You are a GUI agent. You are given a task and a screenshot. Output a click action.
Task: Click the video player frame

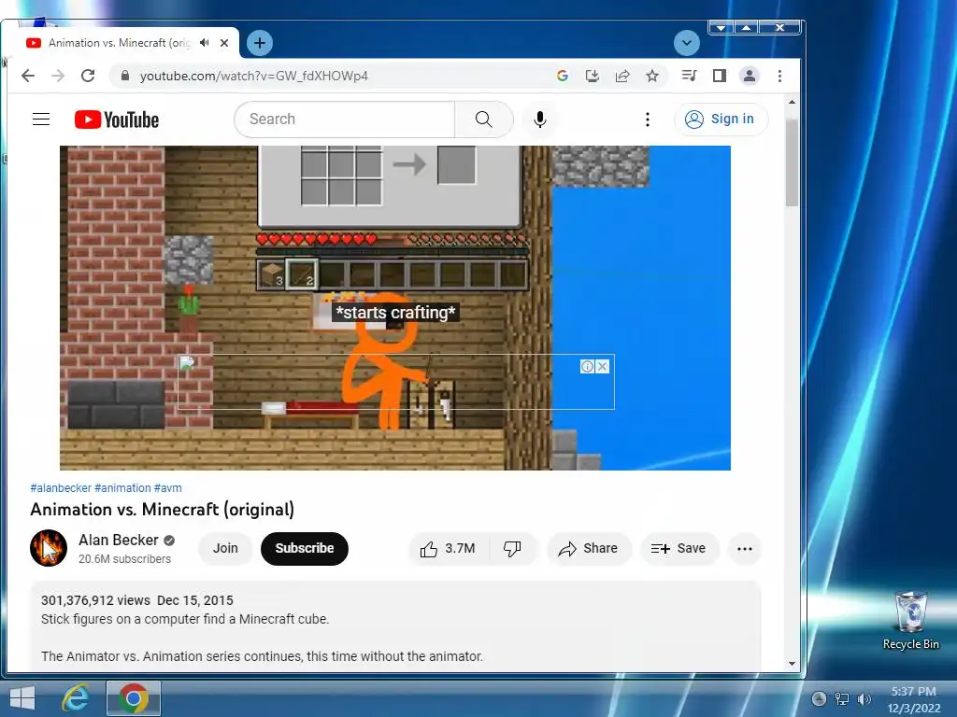click(x=395, y=307)
